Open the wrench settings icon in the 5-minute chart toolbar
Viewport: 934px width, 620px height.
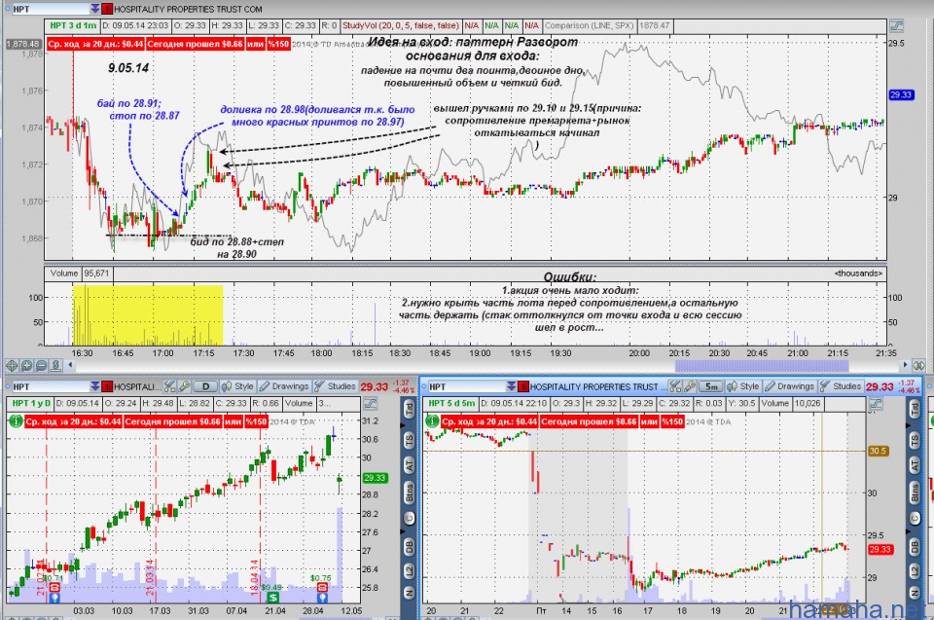click(690, 386)
